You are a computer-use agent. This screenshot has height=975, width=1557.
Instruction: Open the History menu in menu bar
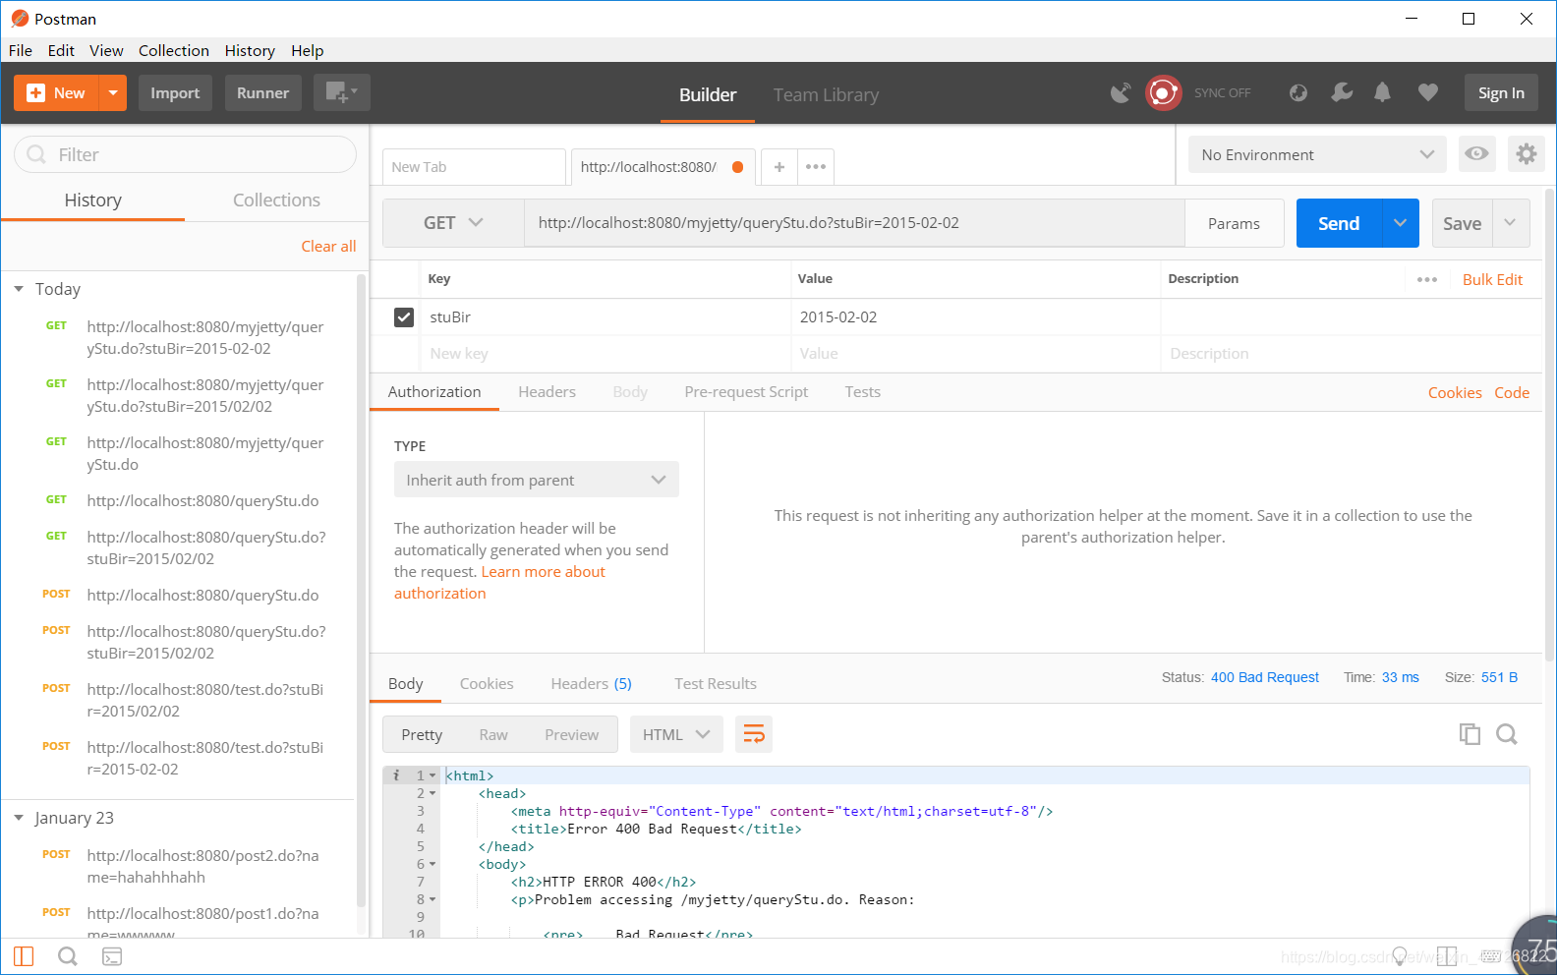pyautogui.click(x=250, y=50)
